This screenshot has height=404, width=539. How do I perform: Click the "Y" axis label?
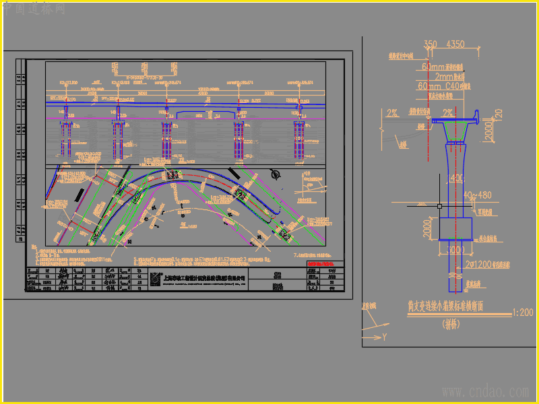[x=384, y=337]
